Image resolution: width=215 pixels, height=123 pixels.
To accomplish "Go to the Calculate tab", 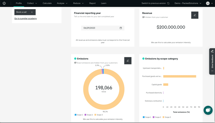I will 47,3.
